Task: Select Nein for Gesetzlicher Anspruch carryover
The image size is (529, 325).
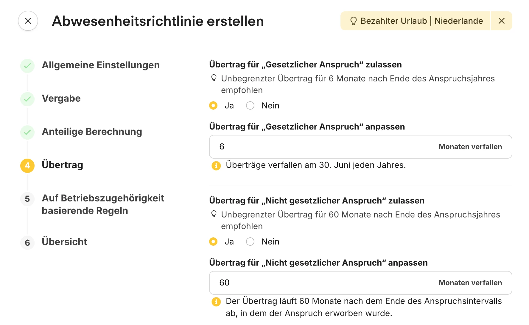Action: [250, 105]
